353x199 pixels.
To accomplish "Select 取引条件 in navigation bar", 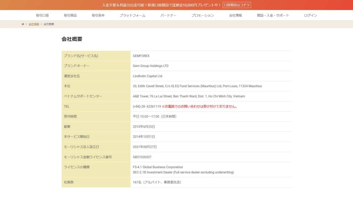I will click(x=98, y=15).
